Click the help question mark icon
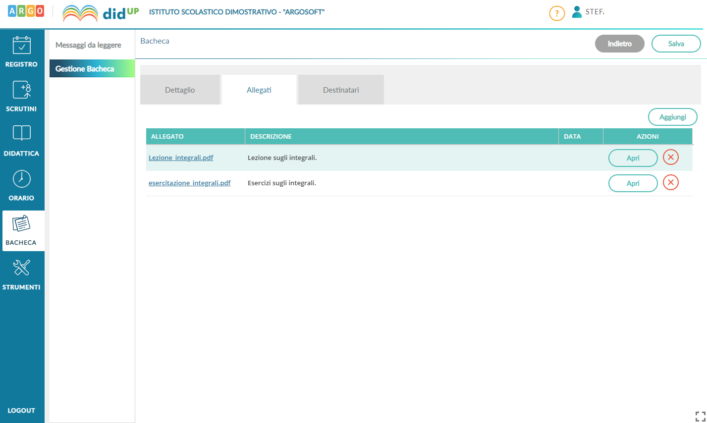The image size is (707, 423). coord(557,13)
